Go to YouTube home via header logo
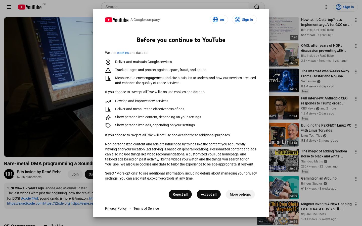This screenshot has height=226, width=362. click(30, 7)
